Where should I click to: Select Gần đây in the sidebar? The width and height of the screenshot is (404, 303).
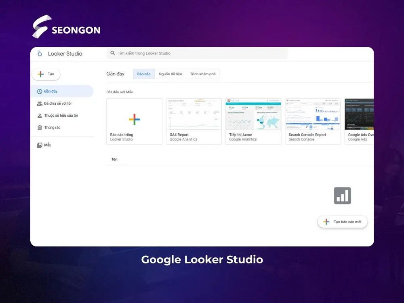[62, 91]
